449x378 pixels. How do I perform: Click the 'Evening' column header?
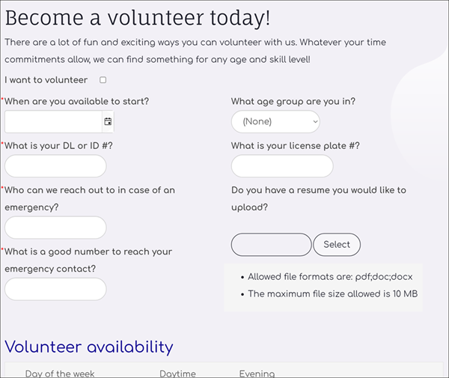257,374
